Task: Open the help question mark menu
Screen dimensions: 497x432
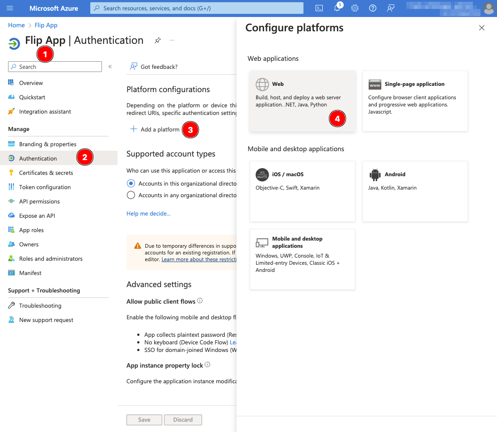Action: tap(373, 8)
